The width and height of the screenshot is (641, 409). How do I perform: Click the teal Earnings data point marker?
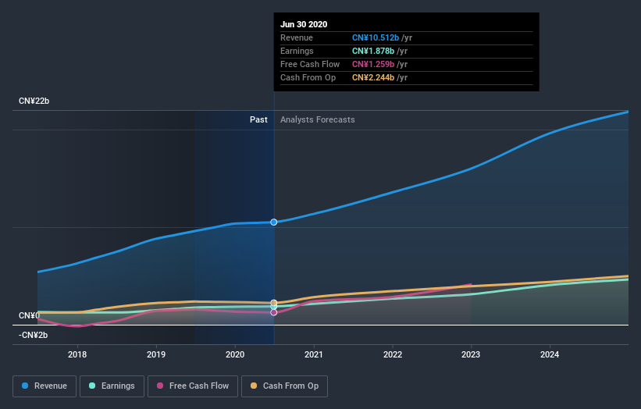tap(274, 307)
